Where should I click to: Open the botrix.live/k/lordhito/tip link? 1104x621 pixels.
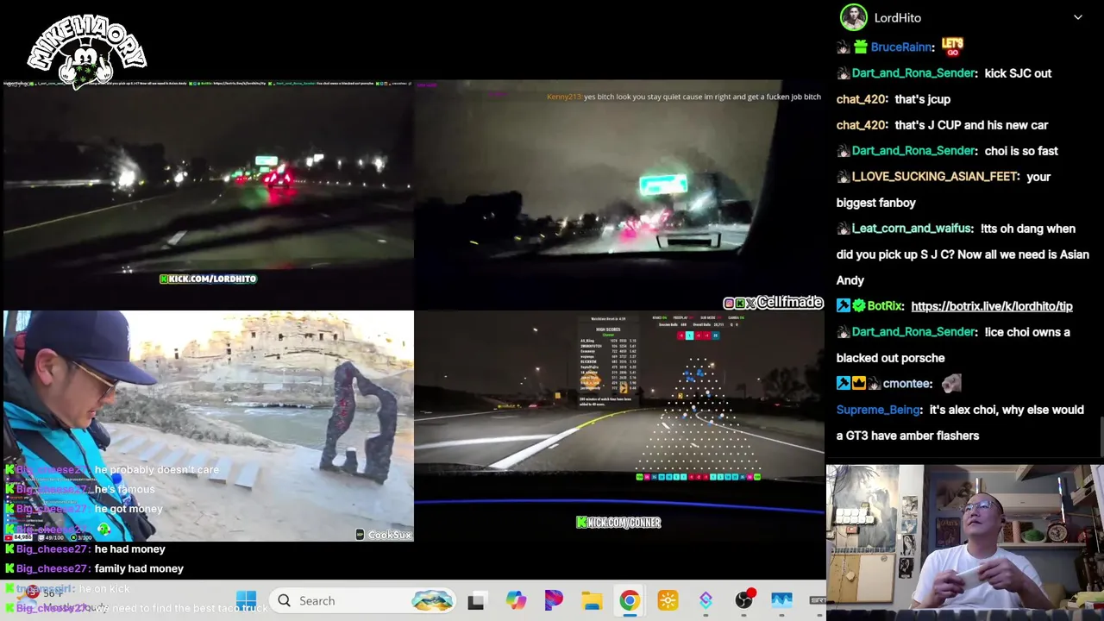tap(992, 306)
